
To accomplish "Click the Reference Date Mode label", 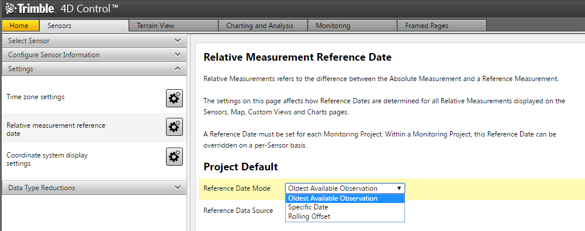I will point(237,188).
